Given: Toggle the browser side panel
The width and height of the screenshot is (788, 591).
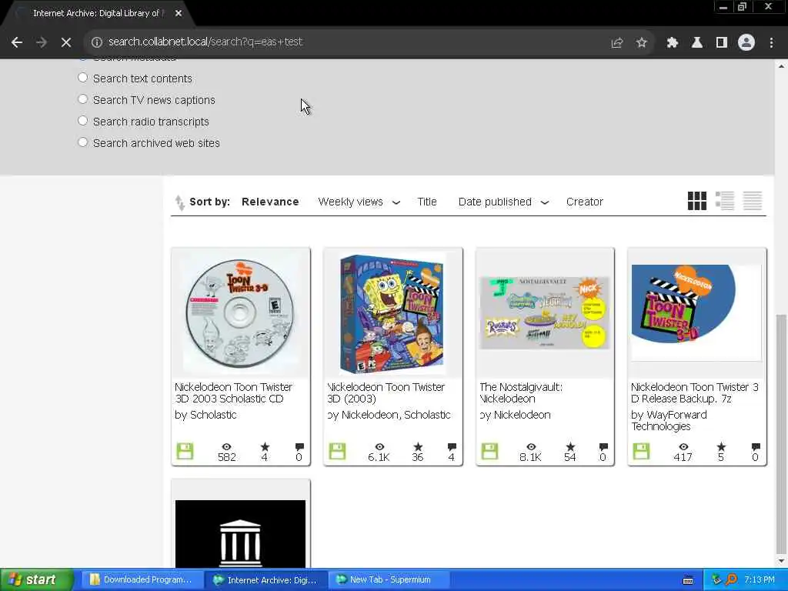Looking at the screenshot, I should point(721,43).
